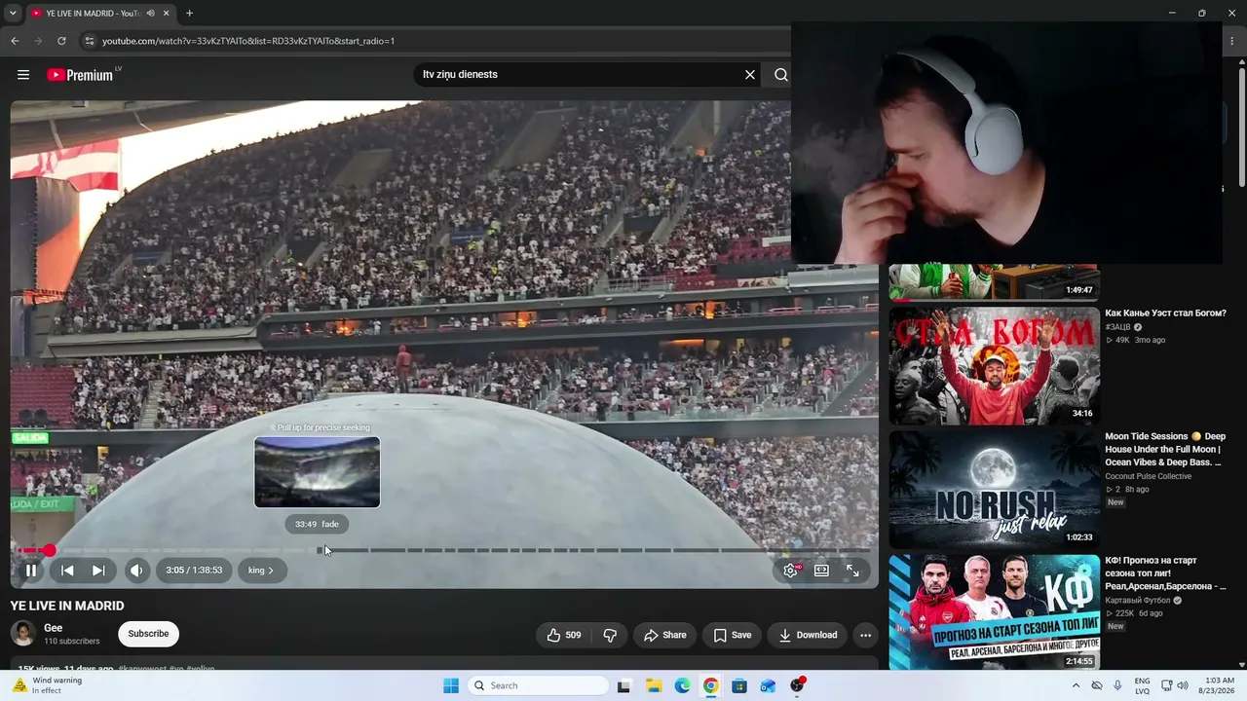Open Chrome tab search dropdown

click(x=11, y=13)
